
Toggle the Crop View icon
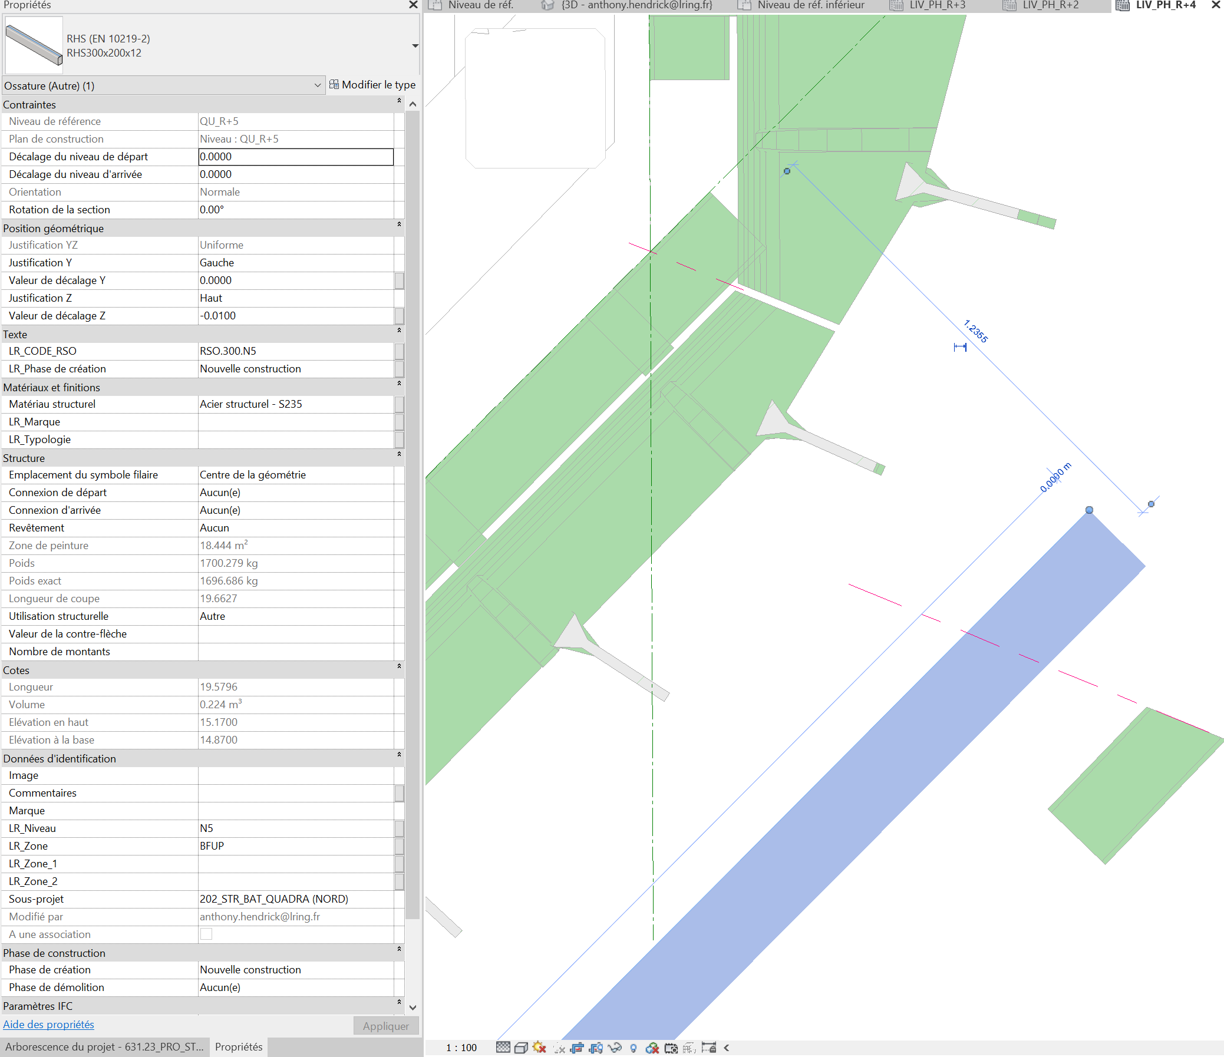point(578,1048)
